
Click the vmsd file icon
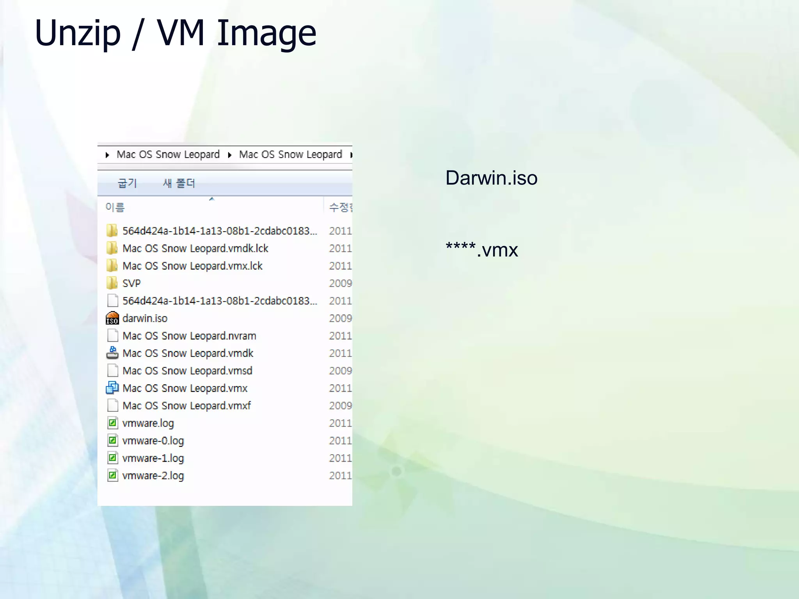coord(112,370)
